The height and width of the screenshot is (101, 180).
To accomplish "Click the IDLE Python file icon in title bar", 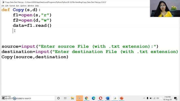I will tap(3, 2).
